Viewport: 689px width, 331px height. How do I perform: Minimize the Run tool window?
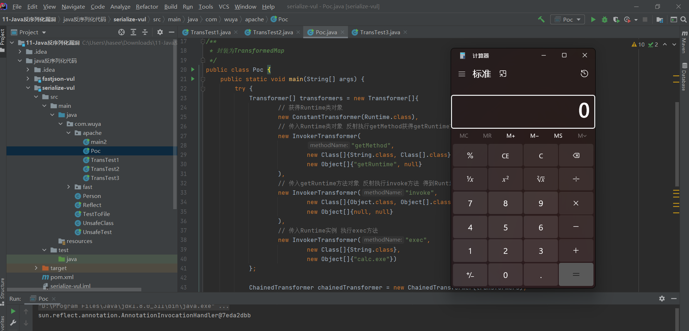click(x=673, y=299)
